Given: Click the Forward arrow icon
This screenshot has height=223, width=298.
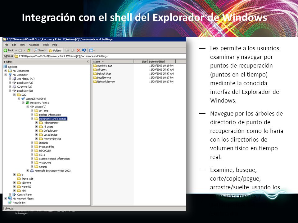Looking at the screenshot, I should click(x=20, y=50).
